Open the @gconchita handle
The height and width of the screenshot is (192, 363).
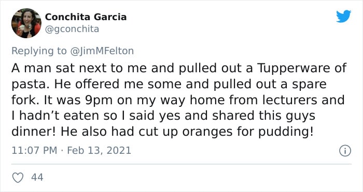72,29
